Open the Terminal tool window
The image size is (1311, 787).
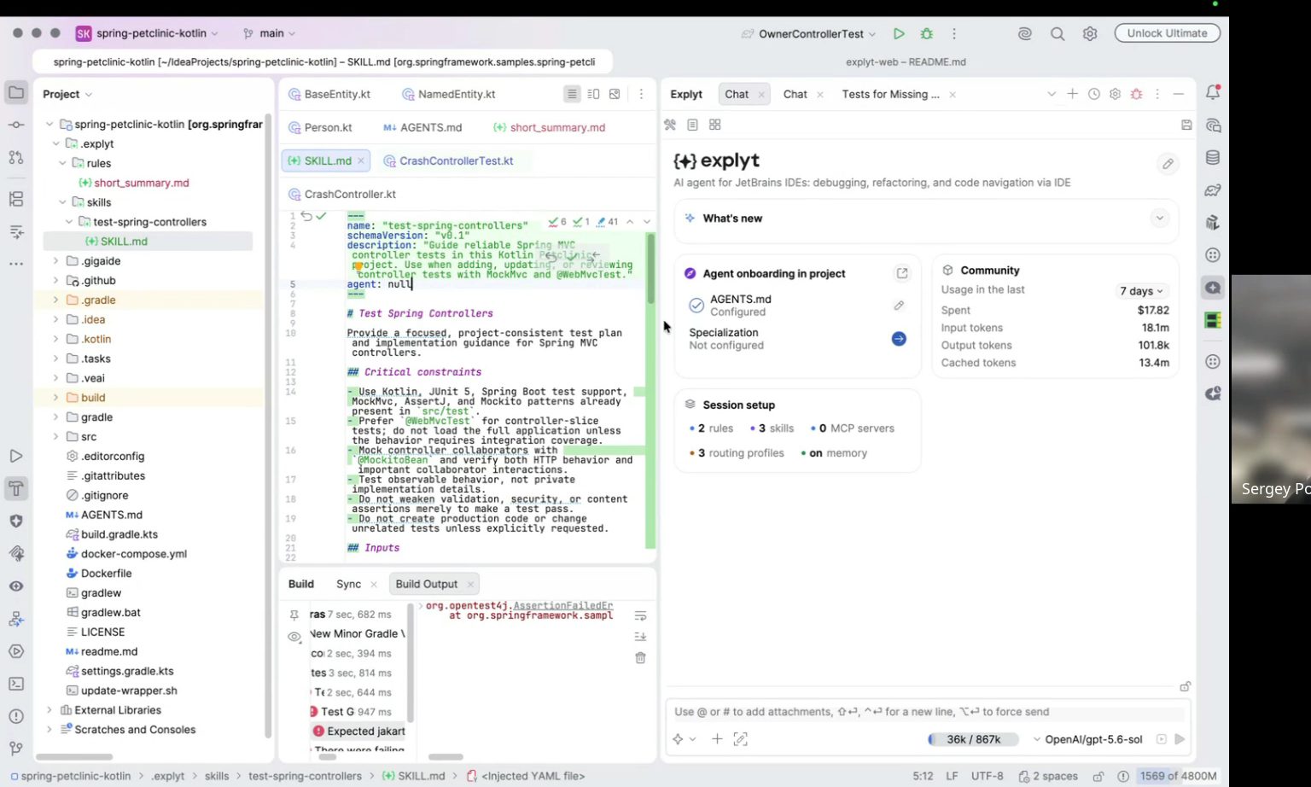click(x=16, y=684)
